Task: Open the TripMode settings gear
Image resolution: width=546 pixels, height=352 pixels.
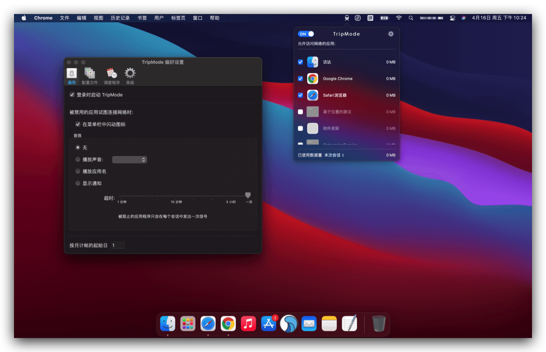Action: pos(391,34)
